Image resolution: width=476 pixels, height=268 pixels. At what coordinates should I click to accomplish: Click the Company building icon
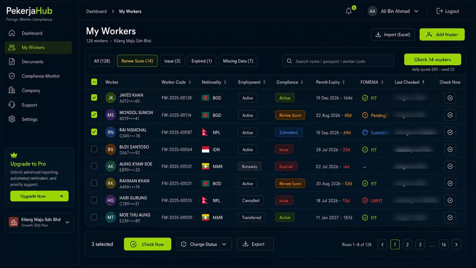[x=12, y=90]
